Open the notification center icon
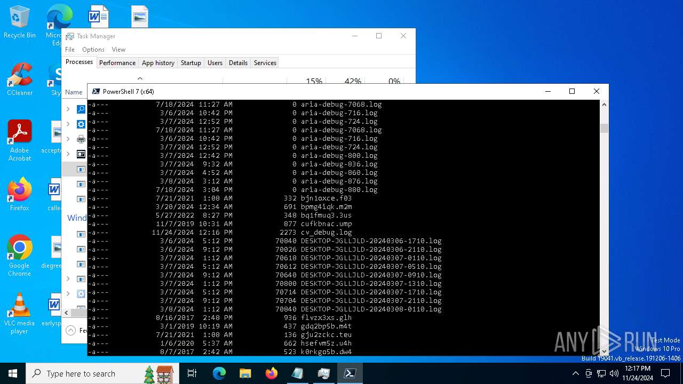 tap(665, 373)
